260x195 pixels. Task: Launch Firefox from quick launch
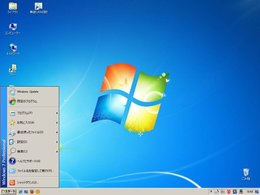(32, 192)
